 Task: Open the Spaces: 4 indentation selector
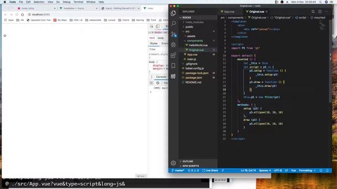(265, 171)
